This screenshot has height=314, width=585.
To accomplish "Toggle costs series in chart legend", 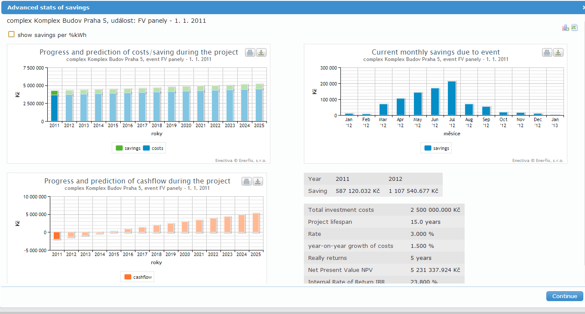I will pos(153,148).
